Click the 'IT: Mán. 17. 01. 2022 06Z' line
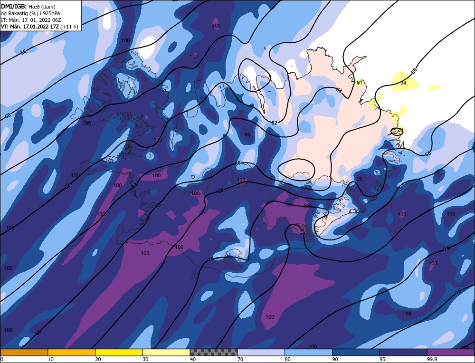475x363 pixels. 31,20
